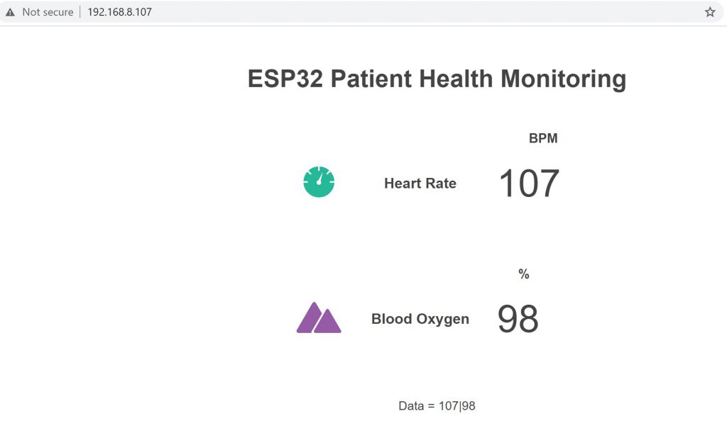Viewport: 727px width, 428px height.
Task: Click the "Heart Rate" label
Action: tap(420, 184)
